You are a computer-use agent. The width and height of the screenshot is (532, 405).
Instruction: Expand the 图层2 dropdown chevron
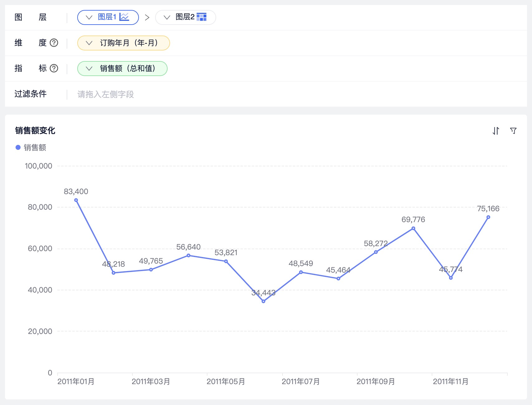(167, 17)
